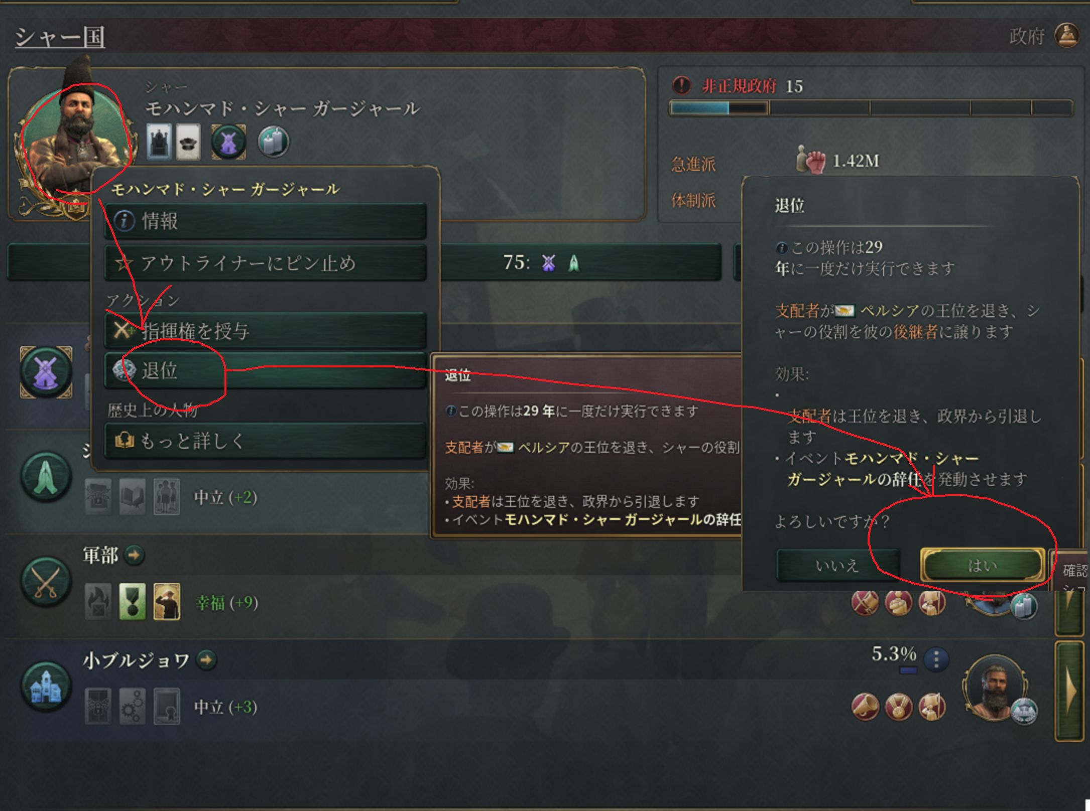The image size is (1090, 811).
Task: Select the praying hands devout group icon
Action: [x=46, y=476]
